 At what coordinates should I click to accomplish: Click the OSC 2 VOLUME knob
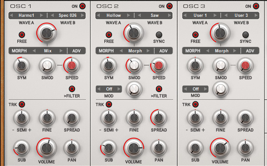(133, 148)
